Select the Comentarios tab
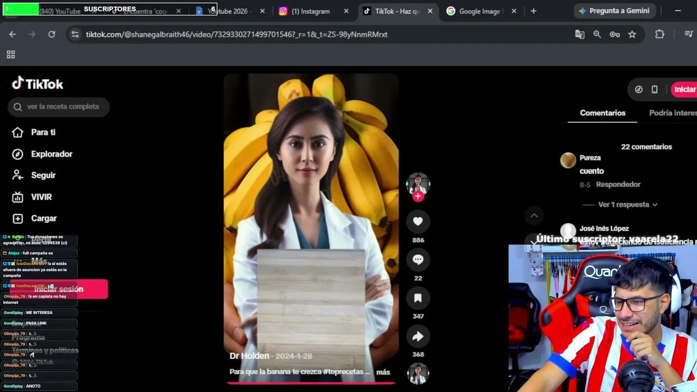Screen dimensions: 697x392 (x=602, y=113)
